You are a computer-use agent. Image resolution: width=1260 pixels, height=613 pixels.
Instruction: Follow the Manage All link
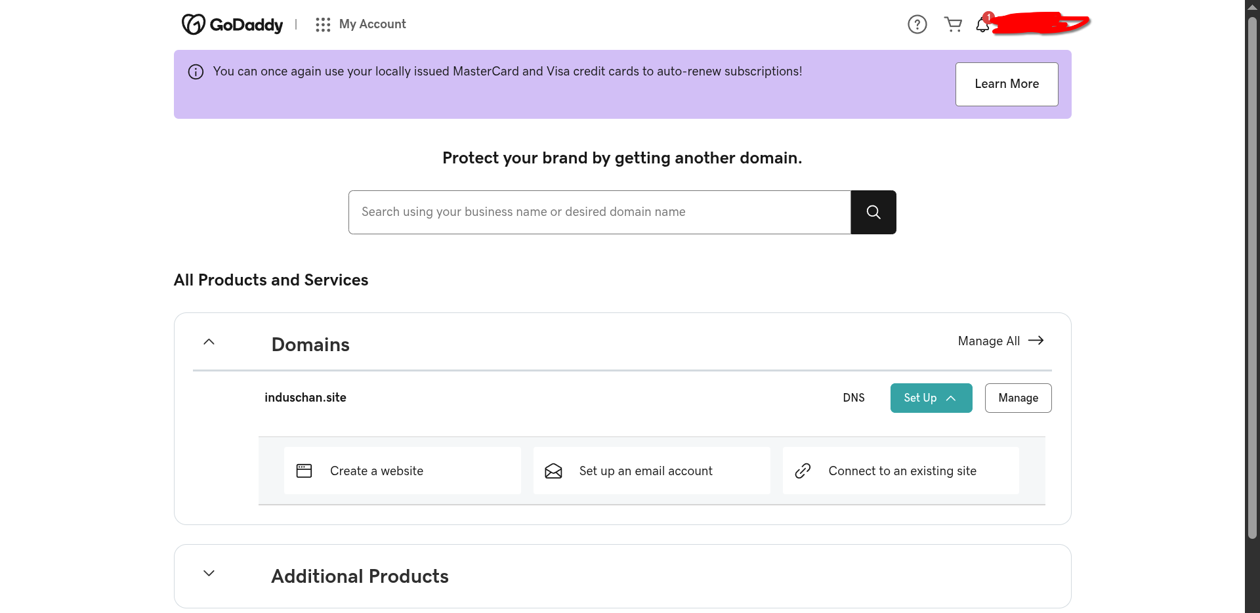(1000, 341)
